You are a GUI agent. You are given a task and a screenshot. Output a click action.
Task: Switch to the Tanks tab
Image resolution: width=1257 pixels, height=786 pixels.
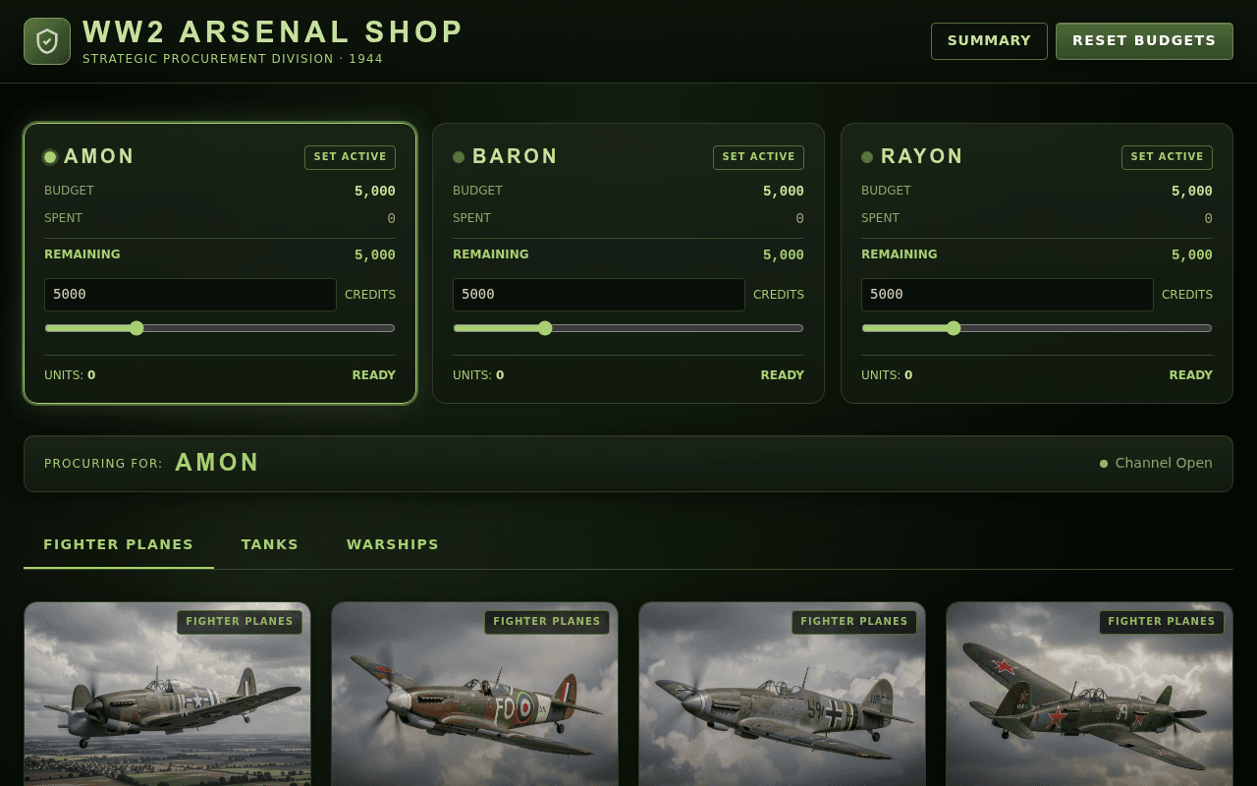click(x=270, y=544)
